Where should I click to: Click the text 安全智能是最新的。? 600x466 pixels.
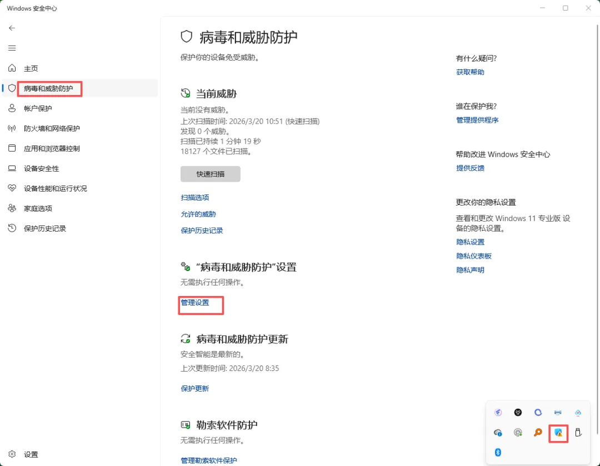click(212, 355)
